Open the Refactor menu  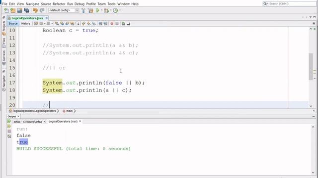(x=59, y=4)
